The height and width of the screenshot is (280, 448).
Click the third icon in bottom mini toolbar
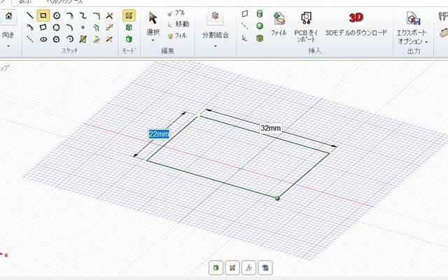coord(249,267)
